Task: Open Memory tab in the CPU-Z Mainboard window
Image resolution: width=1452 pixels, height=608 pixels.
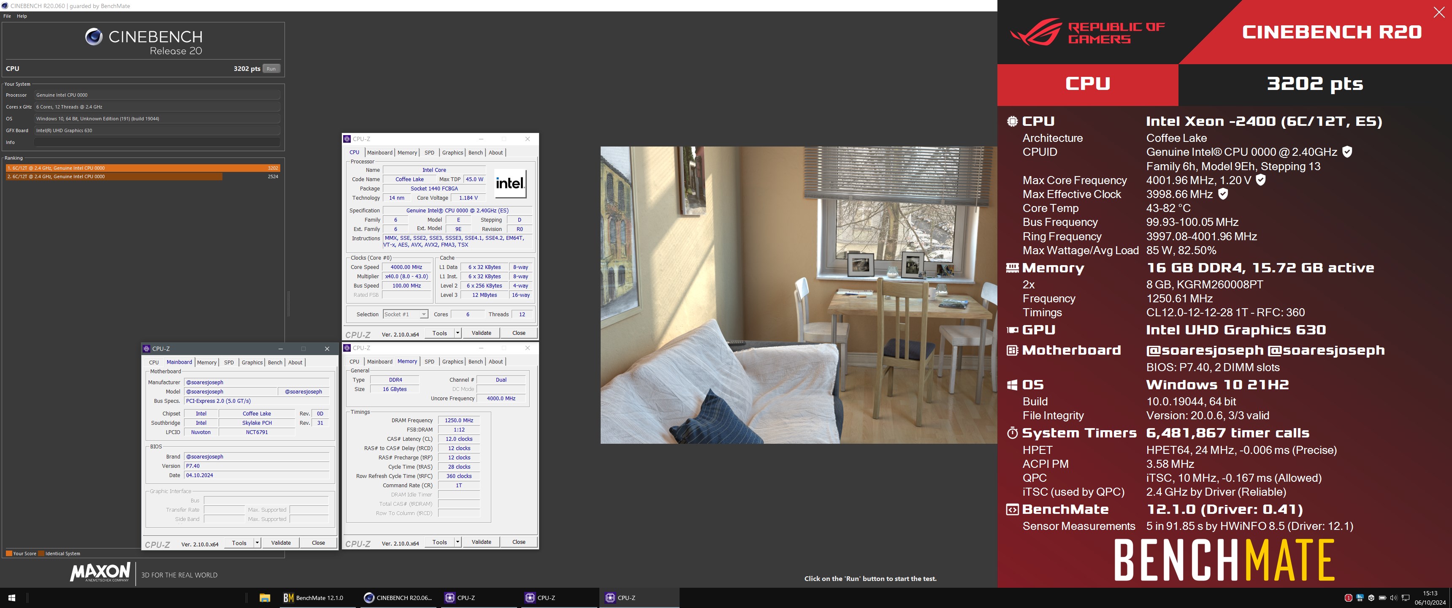Action: point(207,362)
